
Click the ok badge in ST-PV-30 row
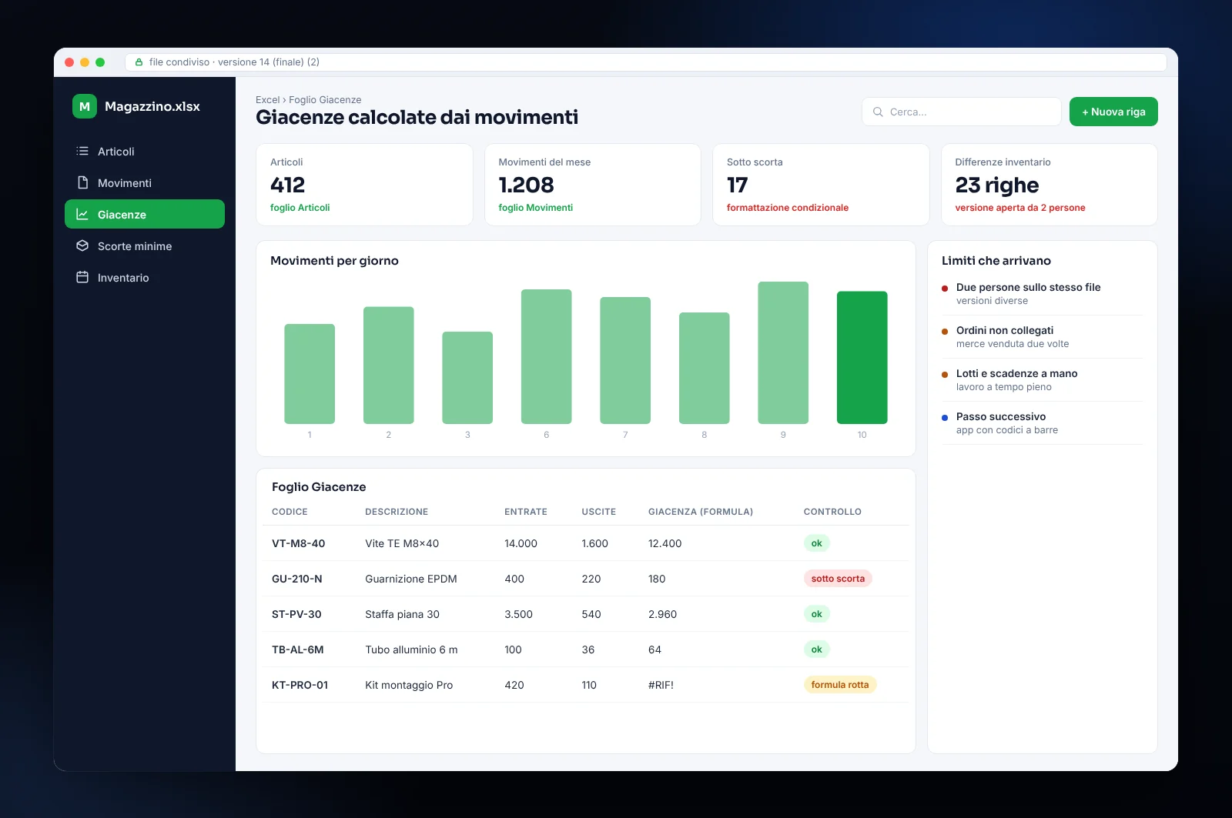816,614
